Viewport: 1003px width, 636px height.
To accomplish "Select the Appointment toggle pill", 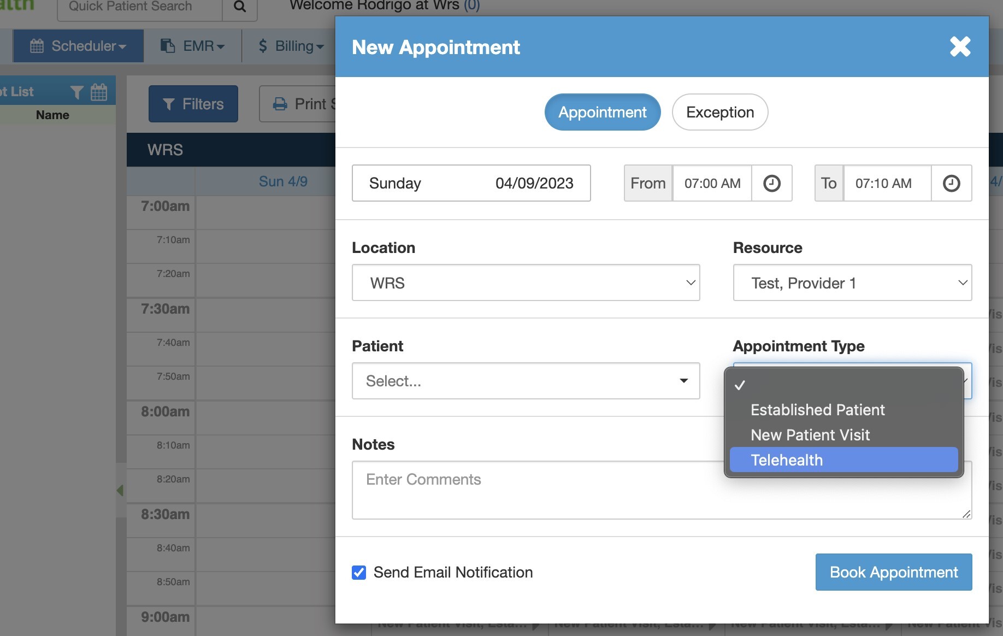I will [x=602, y=112].
